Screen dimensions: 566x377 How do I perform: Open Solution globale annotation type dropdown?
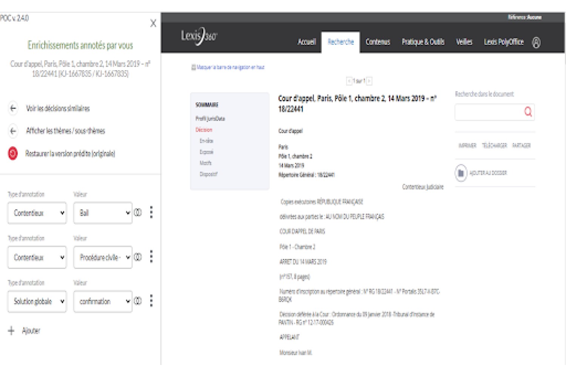point(37,302)
